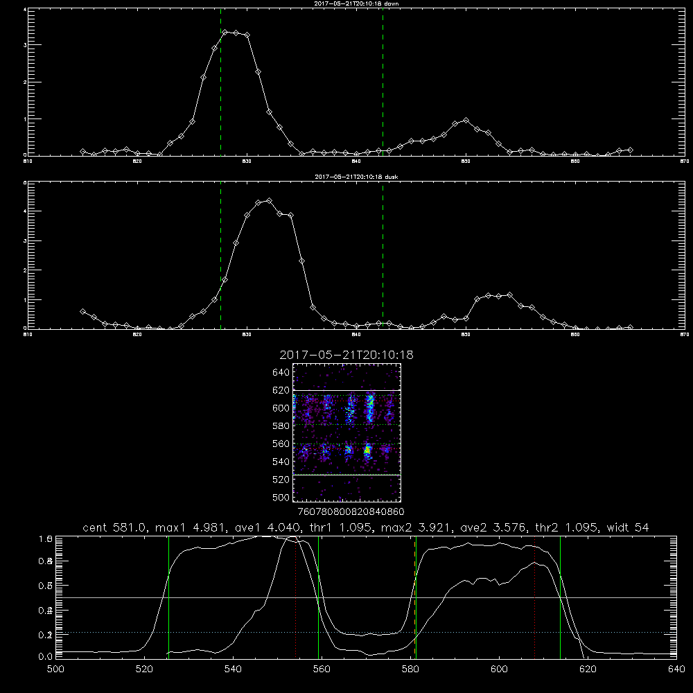Click the highest diamond marker on the dawn curve
Viewport: 693px width, 693px height.
225,33
